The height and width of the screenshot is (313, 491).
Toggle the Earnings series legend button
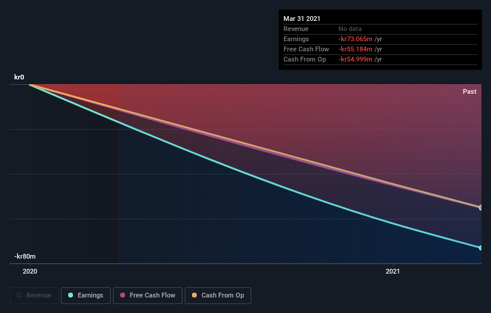click(x=86, y=296)
